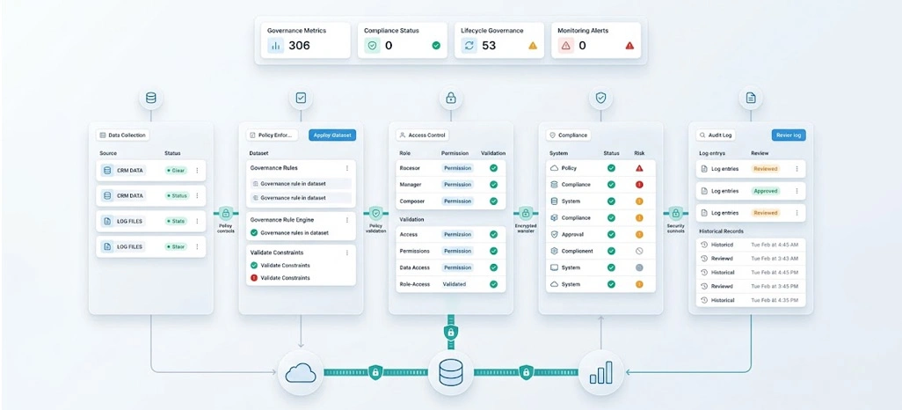Open the Governance Metrics summary card
902x410 pixels.
pyautogui.click(x=305, y=40)
